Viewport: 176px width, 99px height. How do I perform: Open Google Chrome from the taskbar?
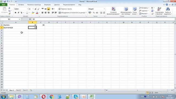[x=52, y=97]
